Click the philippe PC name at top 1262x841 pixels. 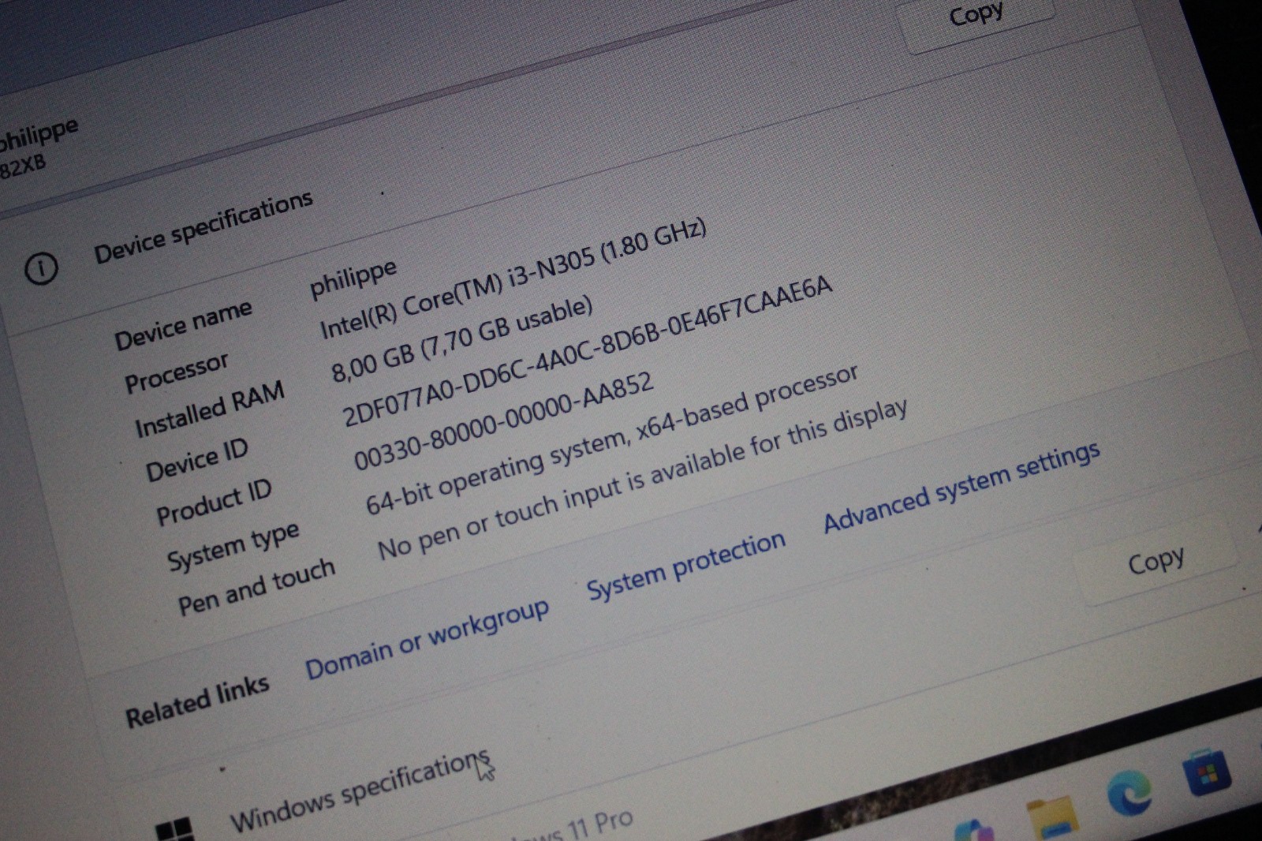click(x=38, y=134)
